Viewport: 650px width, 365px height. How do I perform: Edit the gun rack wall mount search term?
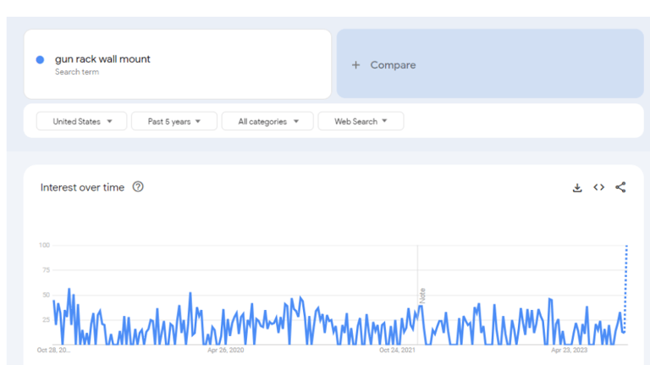tap(102, 59)
